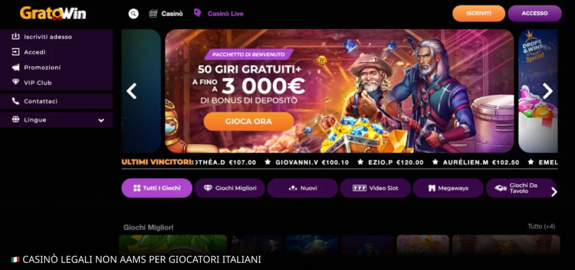Show next banner with right arrow

[547, 91]
